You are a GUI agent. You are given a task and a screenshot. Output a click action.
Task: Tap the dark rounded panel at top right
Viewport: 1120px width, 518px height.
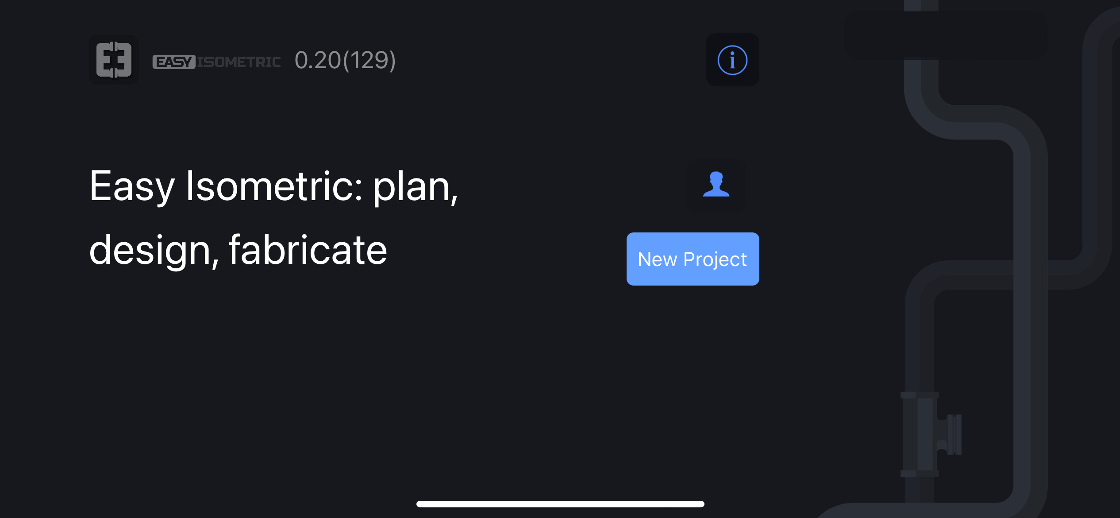point(946,35)
